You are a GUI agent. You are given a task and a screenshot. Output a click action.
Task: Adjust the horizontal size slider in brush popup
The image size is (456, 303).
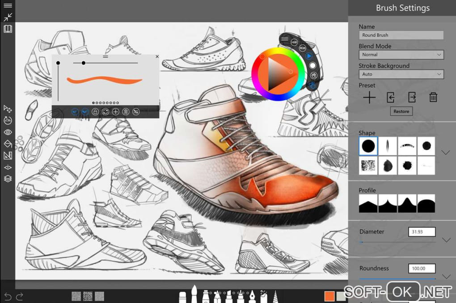105,63
